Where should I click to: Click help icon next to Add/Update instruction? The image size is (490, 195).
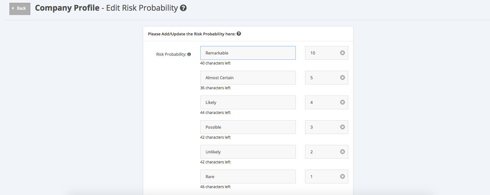[x=239, y=34]
